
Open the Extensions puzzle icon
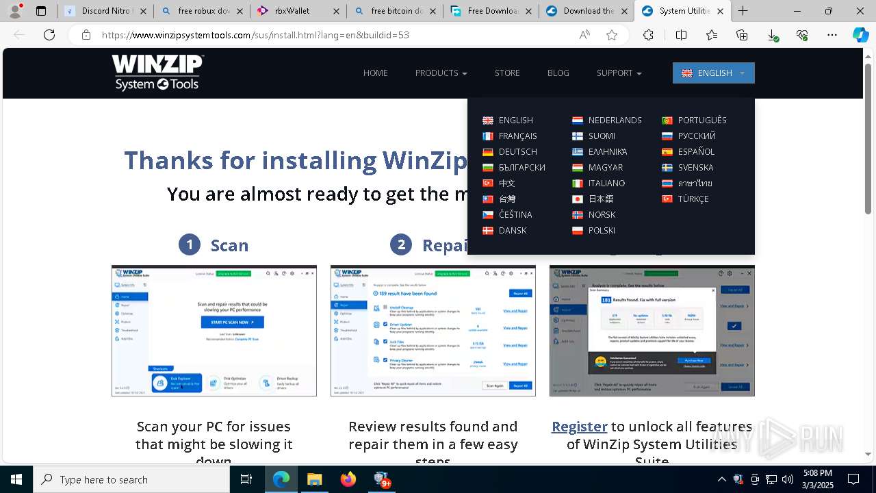[648, 35]
